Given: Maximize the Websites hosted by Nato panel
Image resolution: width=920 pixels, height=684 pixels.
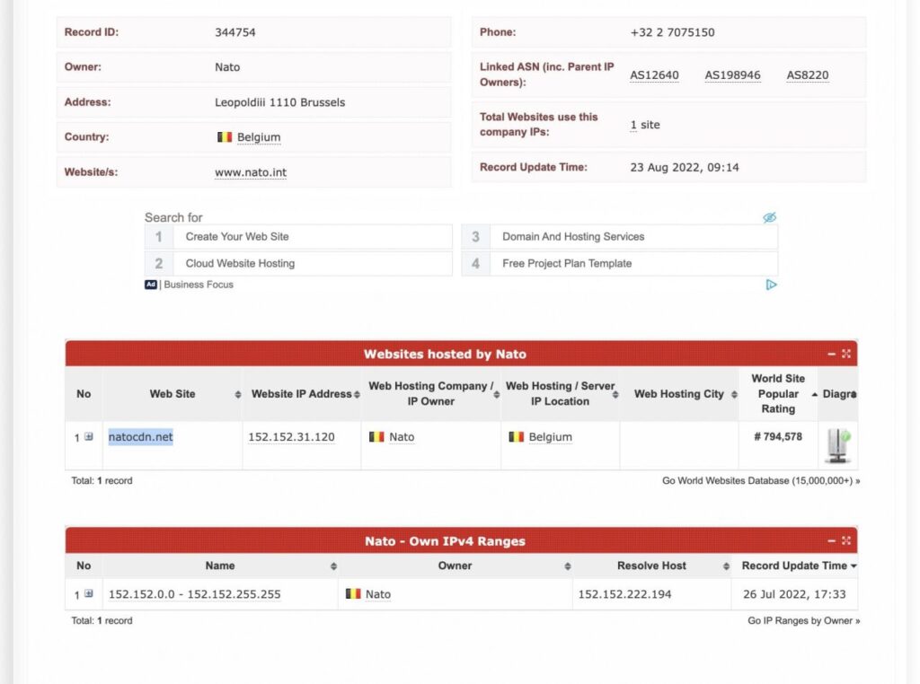Looking at the screenshot, I should coord(846,354).
